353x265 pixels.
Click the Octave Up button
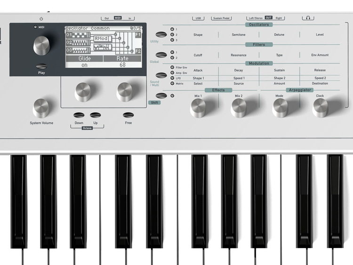coord(96,115)
